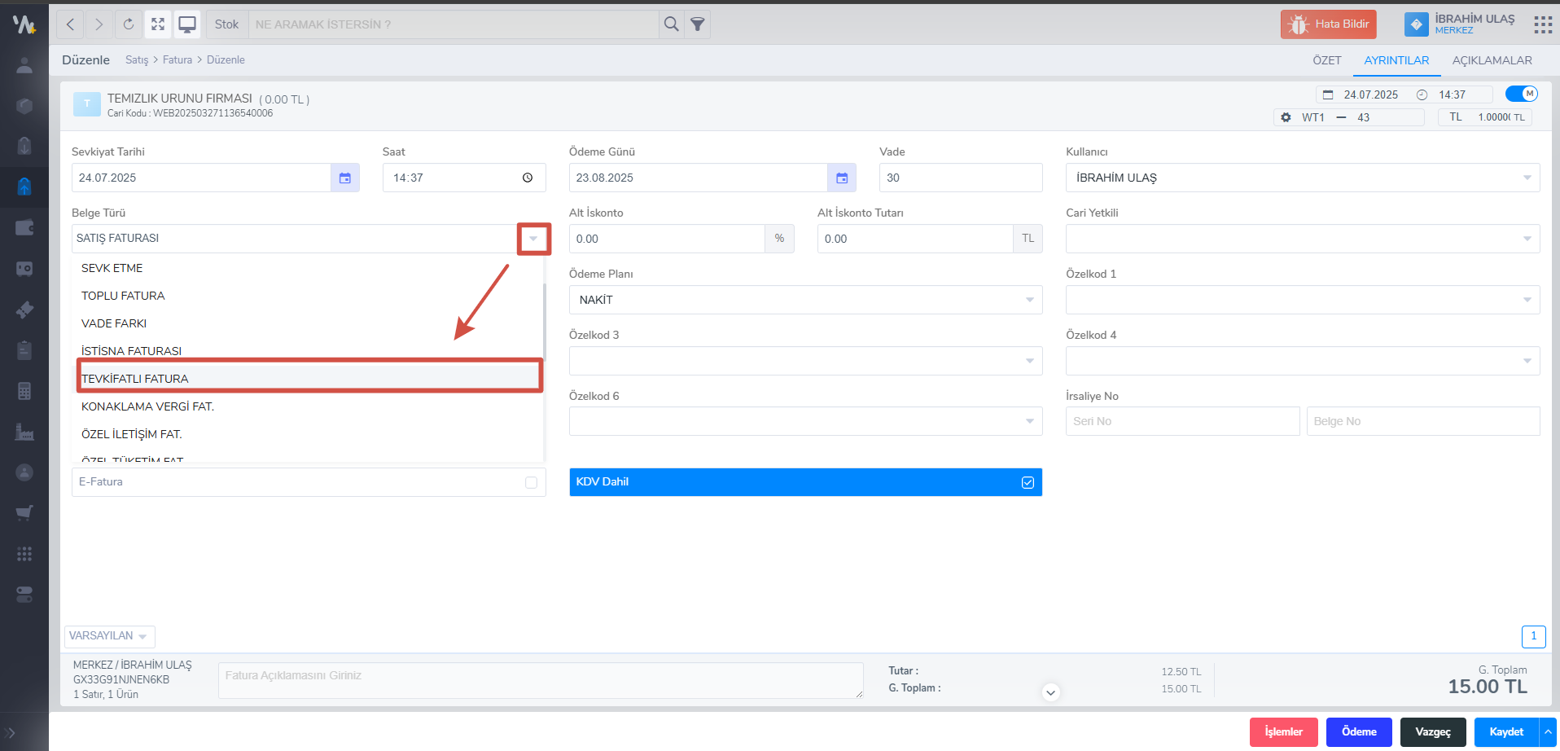Click the fullscreen expand icon

pos(158,24)
